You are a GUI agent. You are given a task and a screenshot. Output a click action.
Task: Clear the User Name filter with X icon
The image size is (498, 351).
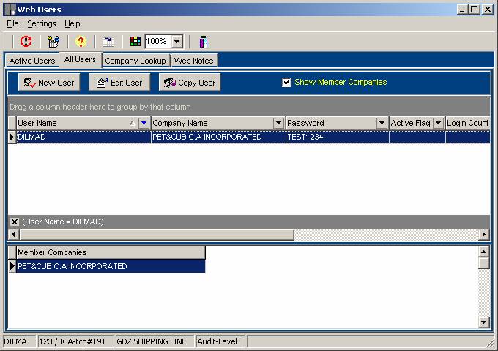coord(14,222)
